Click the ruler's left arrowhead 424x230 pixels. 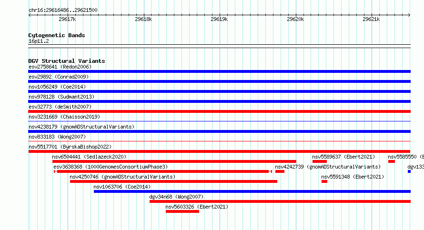pos(30,15)
